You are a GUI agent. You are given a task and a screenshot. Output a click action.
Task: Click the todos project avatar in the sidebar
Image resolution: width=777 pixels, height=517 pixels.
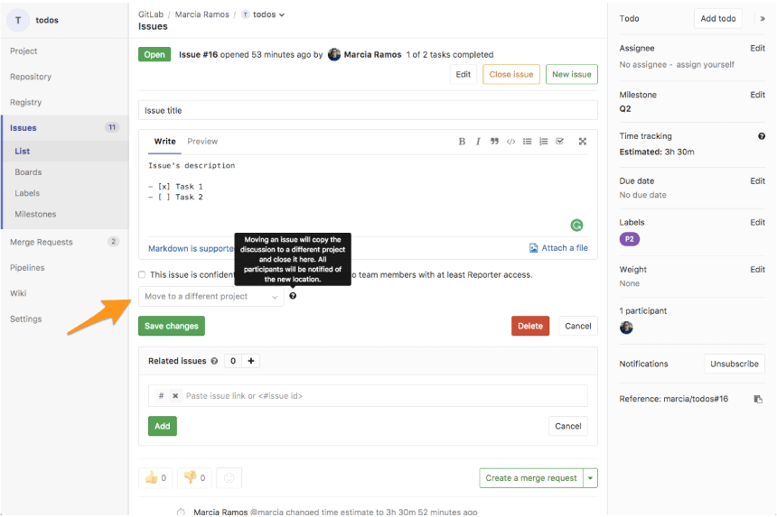click(18, 20)
